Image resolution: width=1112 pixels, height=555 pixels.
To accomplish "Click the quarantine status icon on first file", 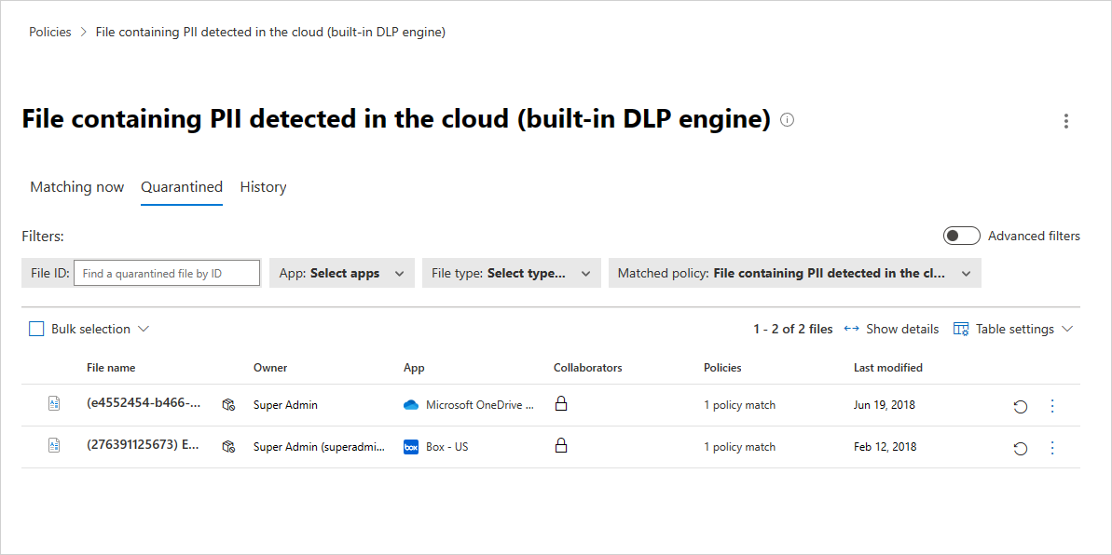I will 227,405.
